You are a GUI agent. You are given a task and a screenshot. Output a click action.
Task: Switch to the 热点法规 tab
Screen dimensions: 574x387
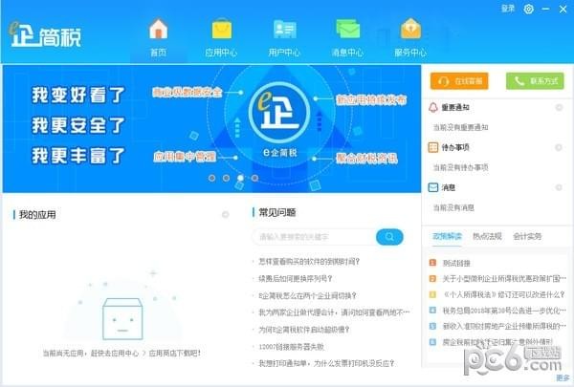488,235
